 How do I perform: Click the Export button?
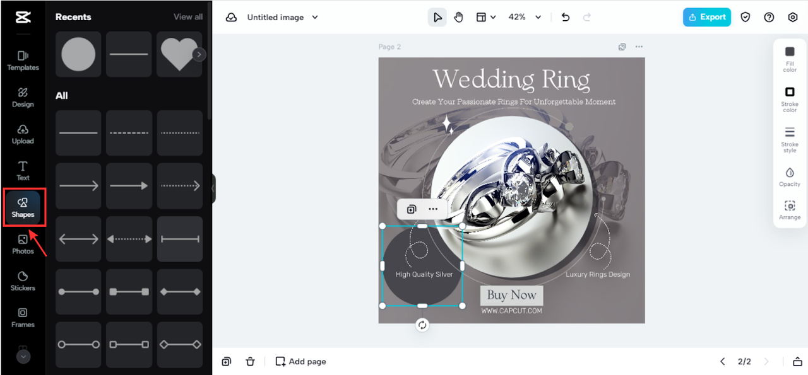pyautogui.click(x=707, y=17)
